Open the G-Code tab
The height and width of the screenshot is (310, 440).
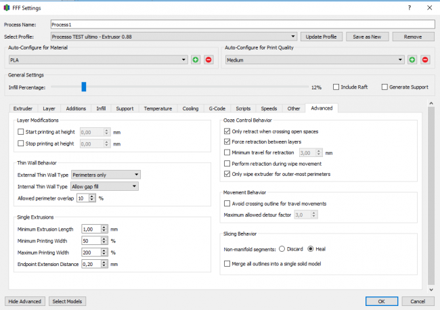point(217,108)
